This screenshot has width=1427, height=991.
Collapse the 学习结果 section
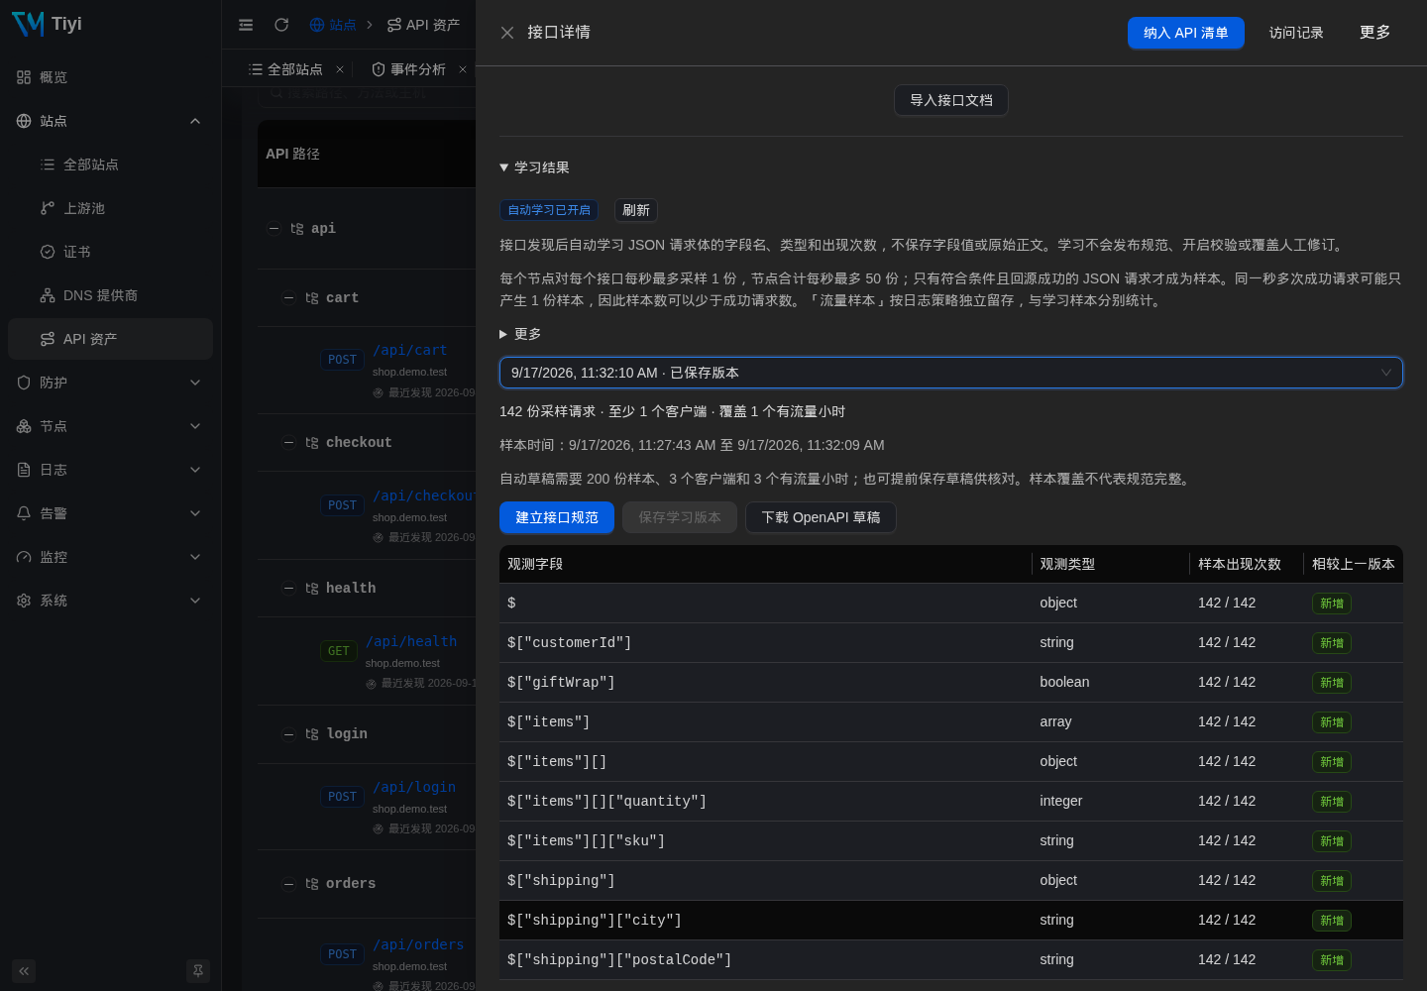(x=534, y=167)
